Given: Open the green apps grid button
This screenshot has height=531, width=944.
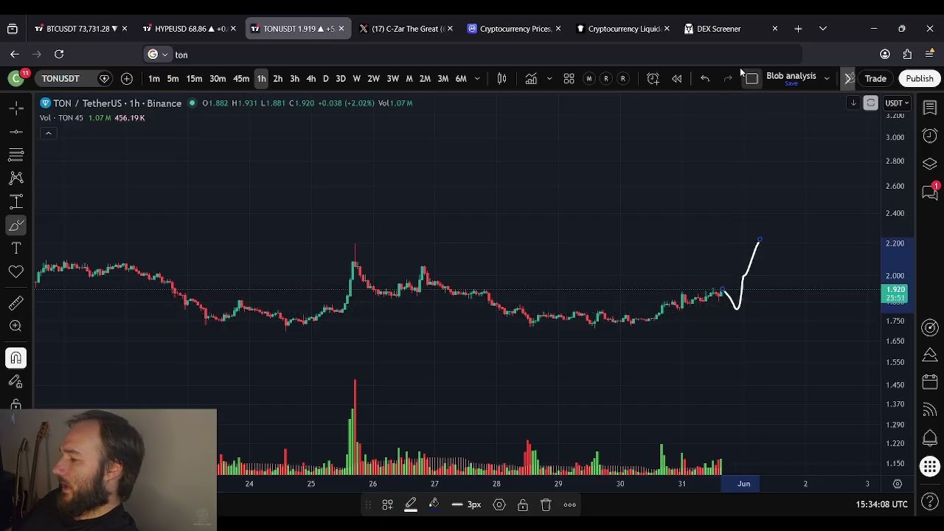Looking at the screenshot, I should click(x=930, y=466).
